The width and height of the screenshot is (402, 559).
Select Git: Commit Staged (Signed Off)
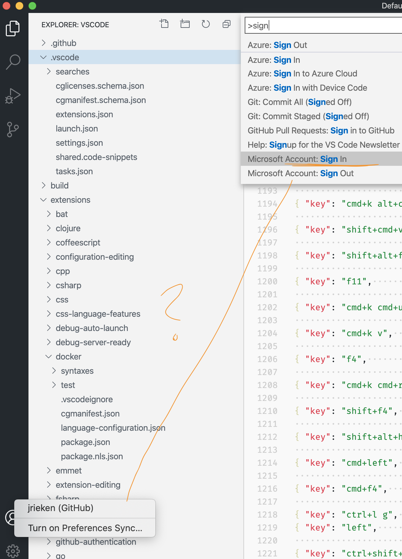coord(321,116)
